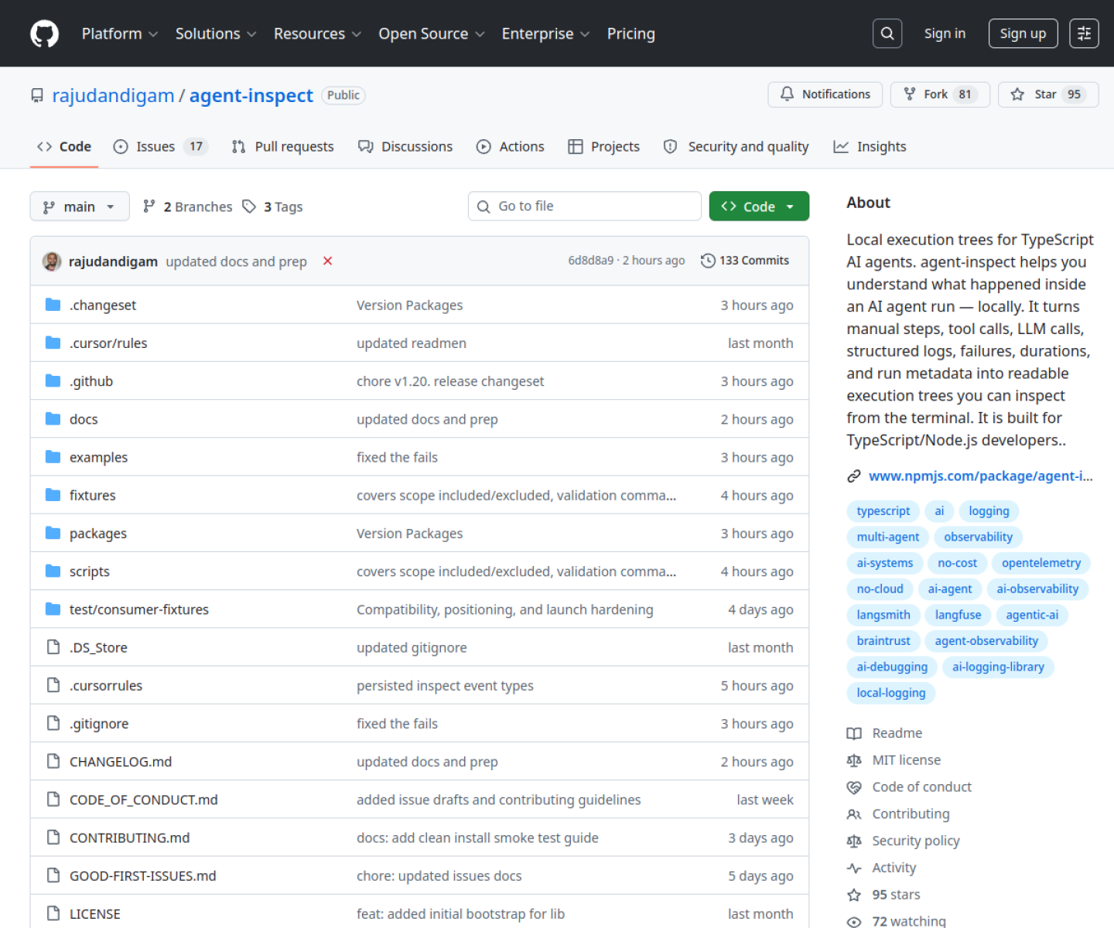Click the Sign up button

1023,33
